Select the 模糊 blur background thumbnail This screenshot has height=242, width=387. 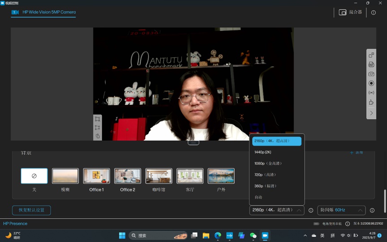tap(65, 176)
